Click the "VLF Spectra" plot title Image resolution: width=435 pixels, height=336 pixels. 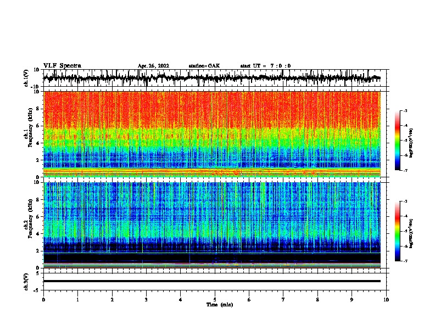pyautogui.click(x=62, y=66)
